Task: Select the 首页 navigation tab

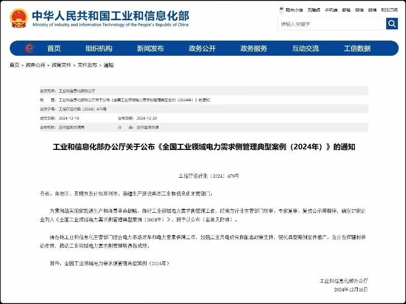Action: tap(55, 48)
